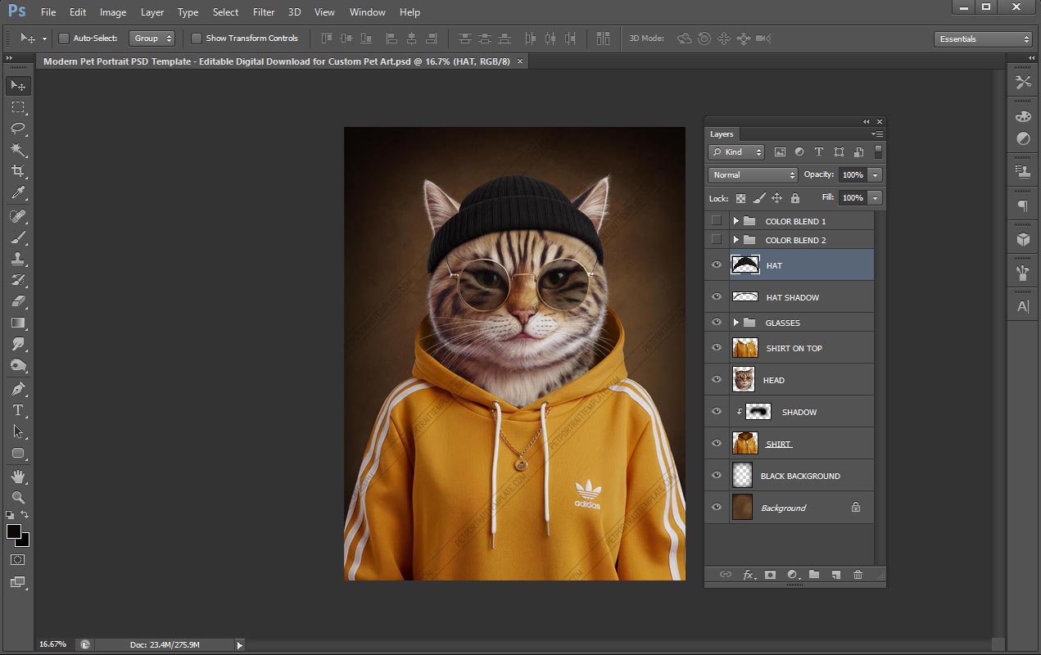Image resolution: width=1041 pixels, height=655 pixels.
Task: Select the Crop tool
Action: 18,171
